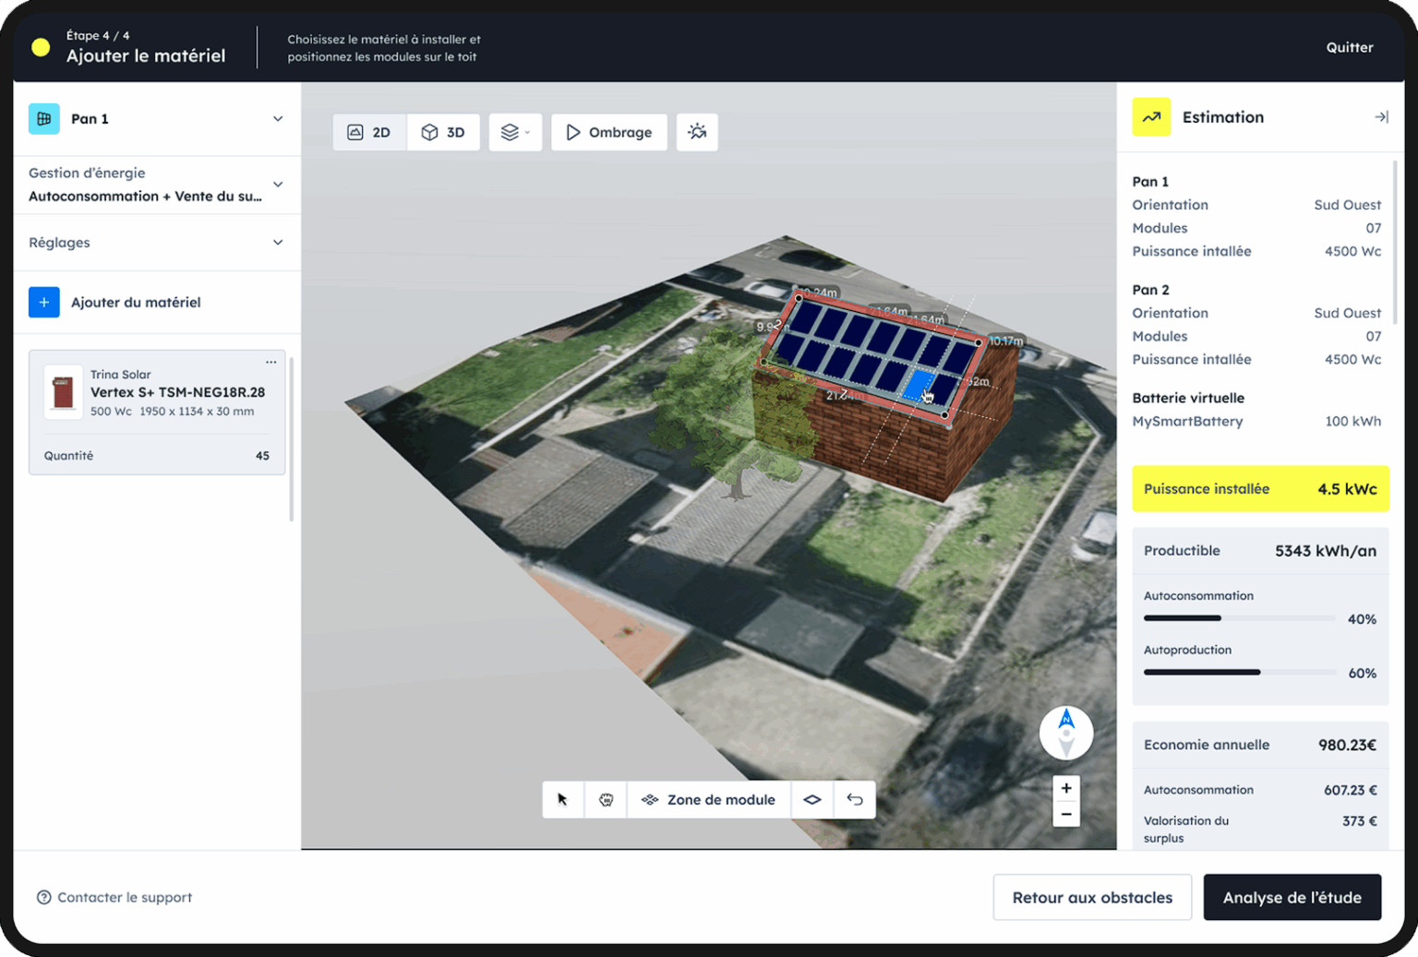Select the cursor selection tool
This screenshot has width=1418, height=957.
[563, 799]
